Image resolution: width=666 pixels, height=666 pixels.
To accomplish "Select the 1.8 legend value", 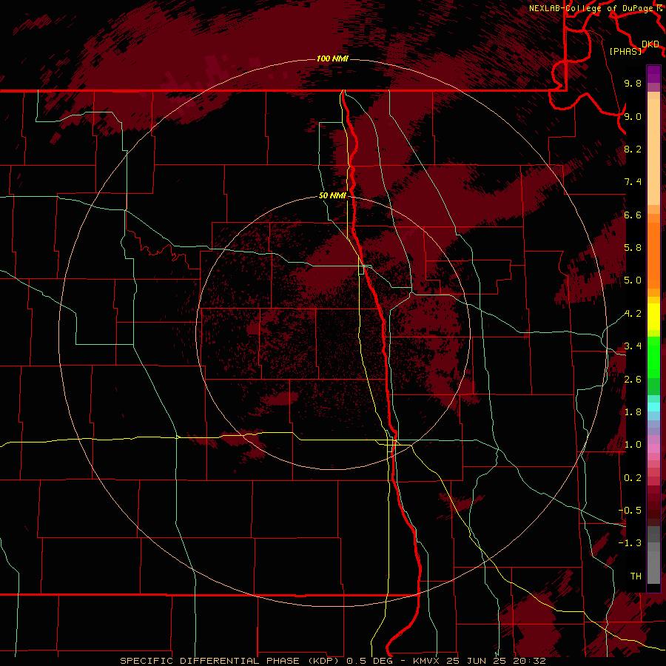I will point(633,412).
